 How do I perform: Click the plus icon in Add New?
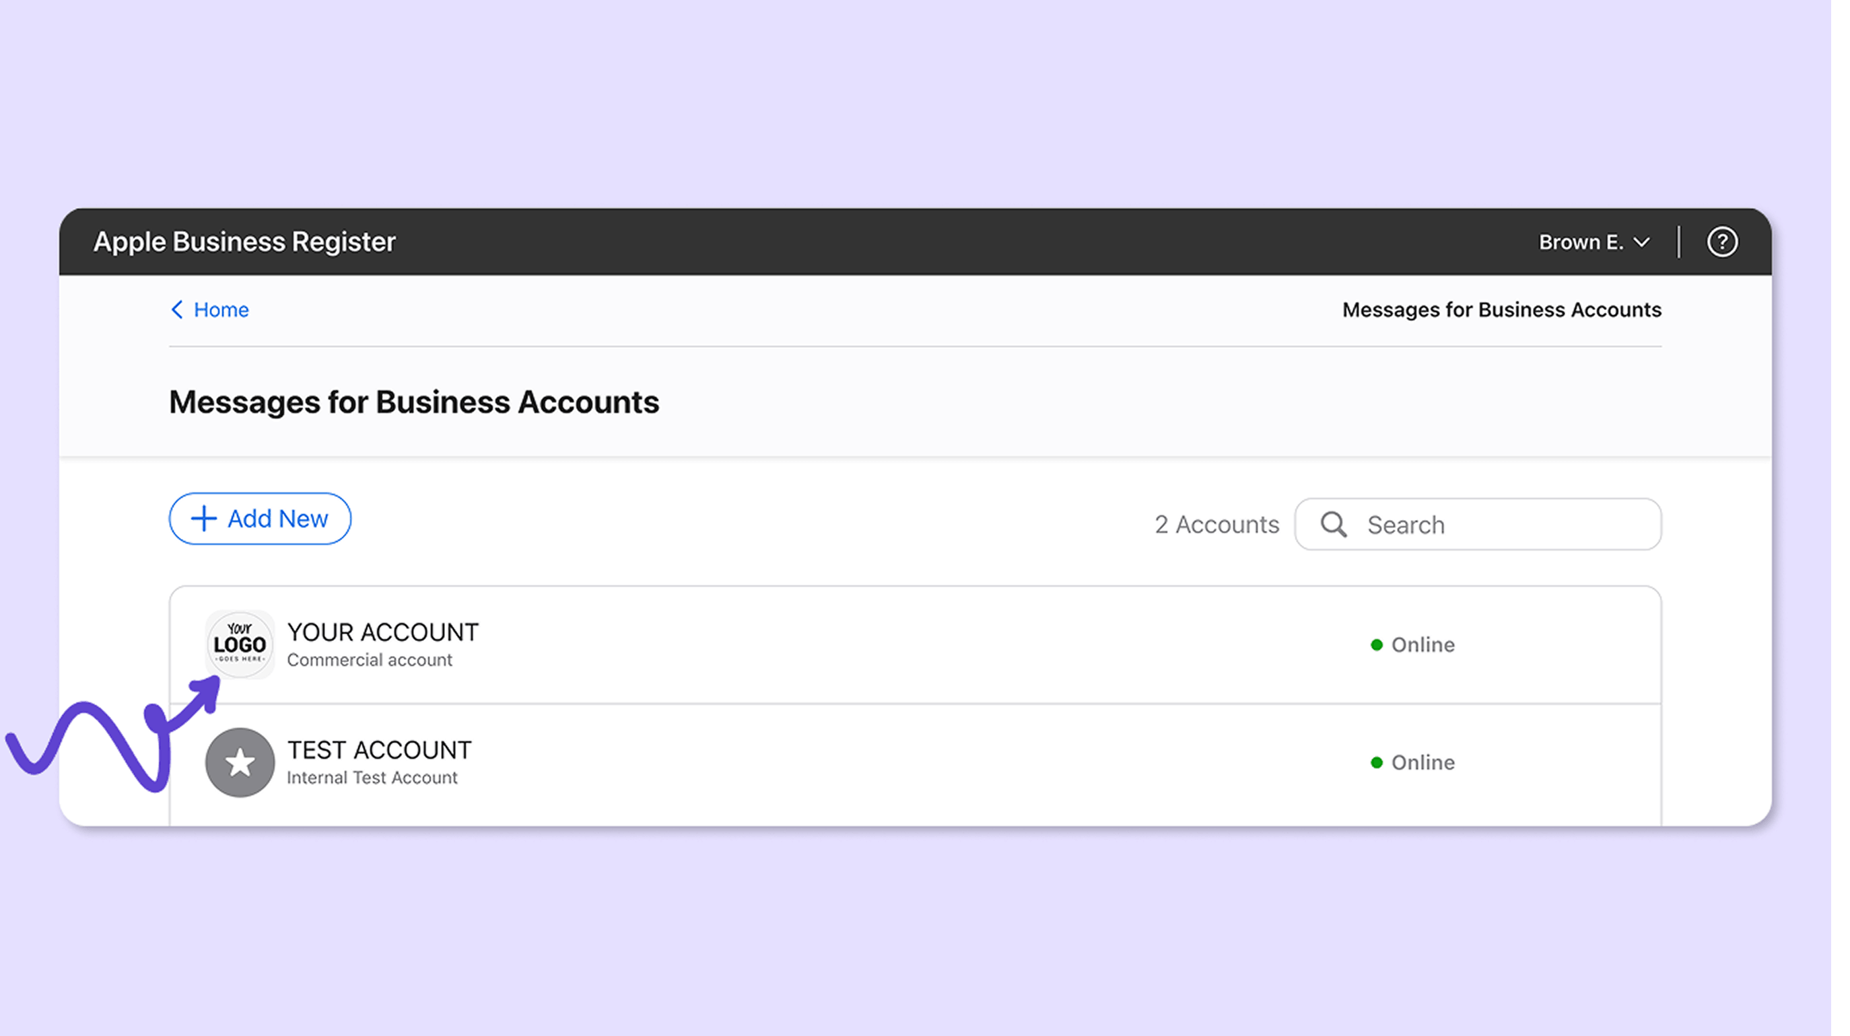click(x=204, y=519)
